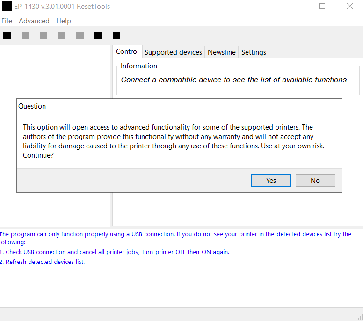Click the third toolbar icon, second gray square

tap(44, 36)
